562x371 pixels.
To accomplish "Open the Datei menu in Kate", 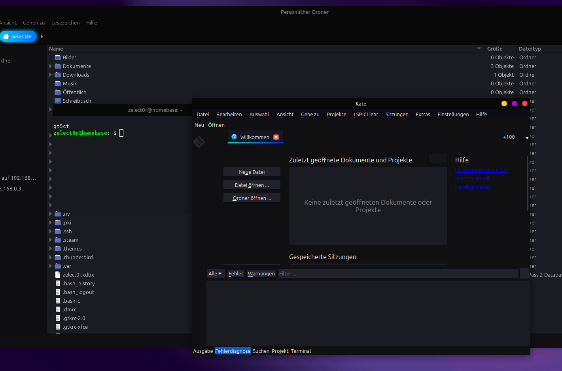I will click(x=202, y=114).
